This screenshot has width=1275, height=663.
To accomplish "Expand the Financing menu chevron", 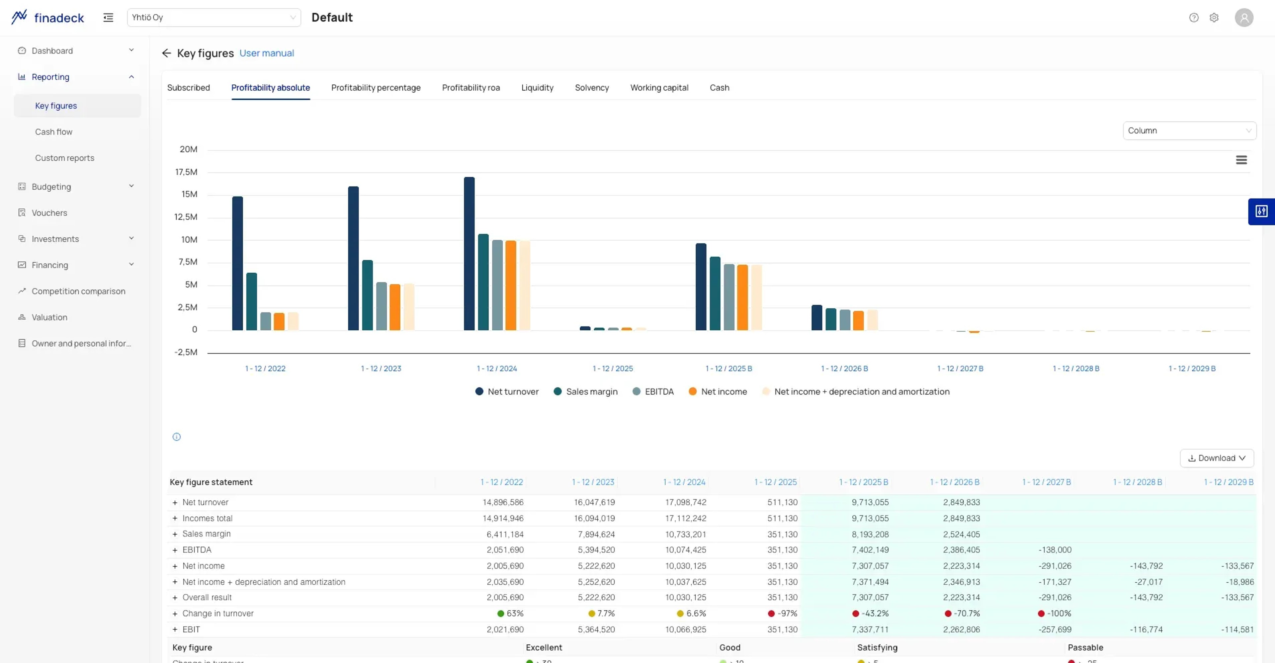I will point(131,265).
